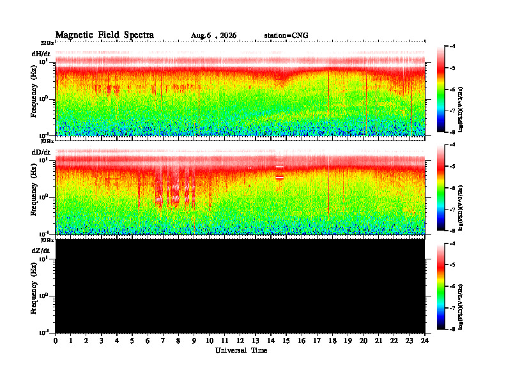
Task: Click the "-4" value on dH/dt color bar
Action: (452, 47)
